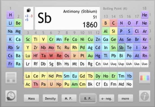The height and width of the screenshot is (107, 155).
Task: Tap the clock history back icon
Action: [11, 96]
